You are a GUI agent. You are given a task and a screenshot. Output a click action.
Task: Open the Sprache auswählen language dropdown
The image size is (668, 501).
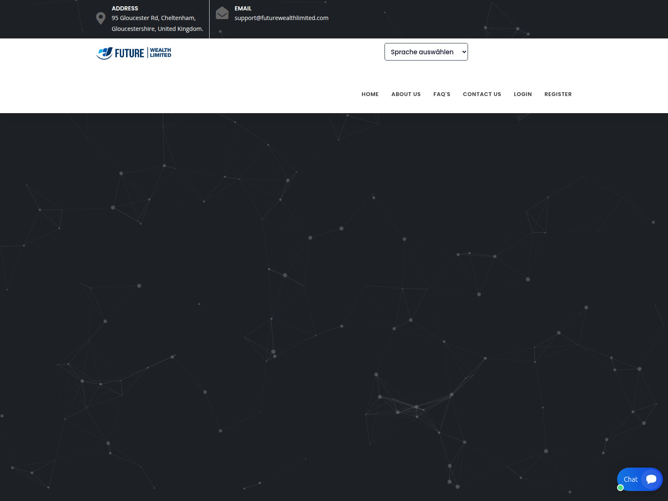(x=426, y=52)
